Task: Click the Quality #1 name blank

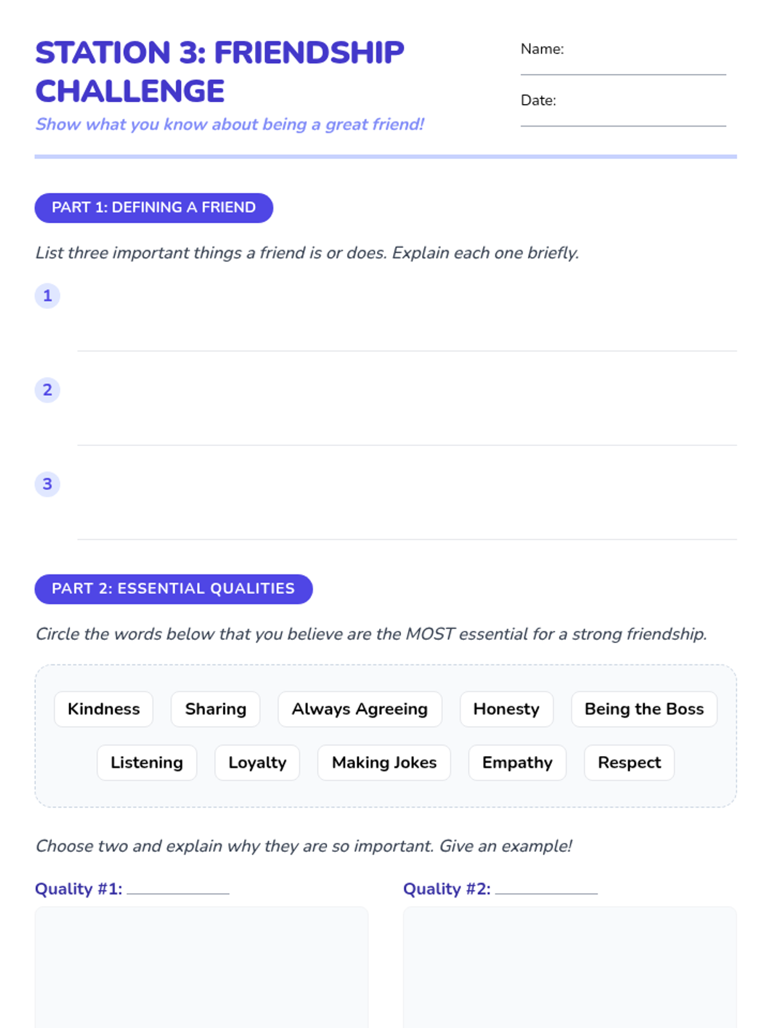Action: click(178, 889)
